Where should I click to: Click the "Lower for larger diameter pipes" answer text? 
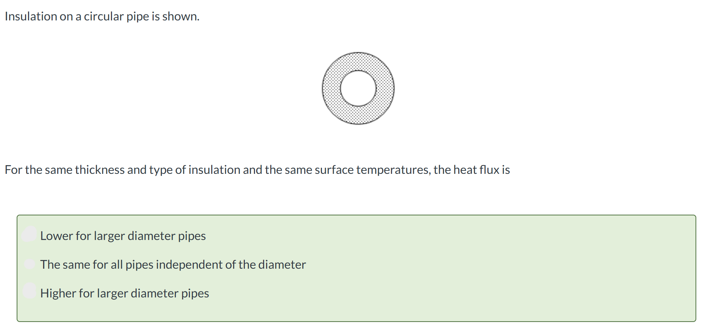coord(123,236)
